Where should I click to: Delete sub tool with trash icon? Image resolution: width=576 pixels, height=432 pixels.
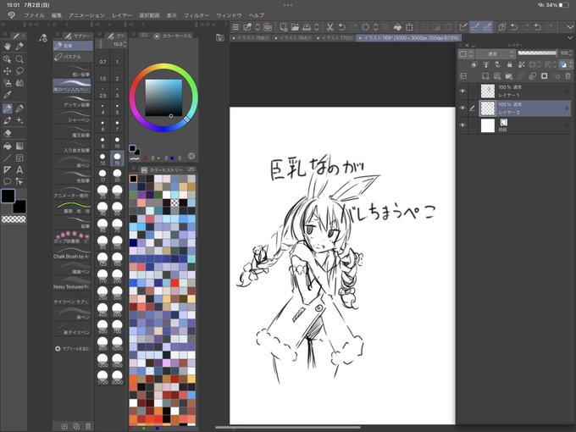point(88,426)
